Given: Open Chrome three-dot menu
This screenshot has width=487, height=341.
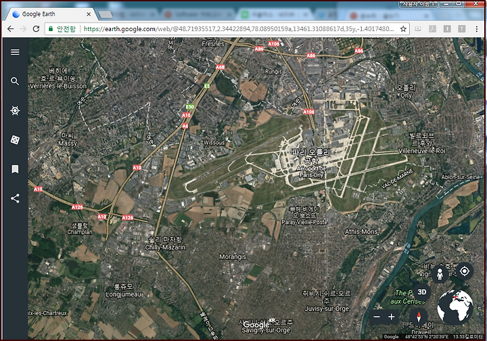Looking at the screenshot, I should tap(476, 29).
